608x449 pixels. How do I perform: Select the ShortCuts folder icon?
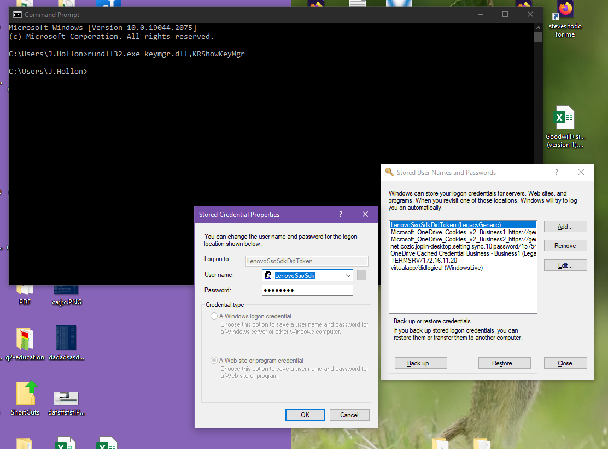(x=25, y=393)
